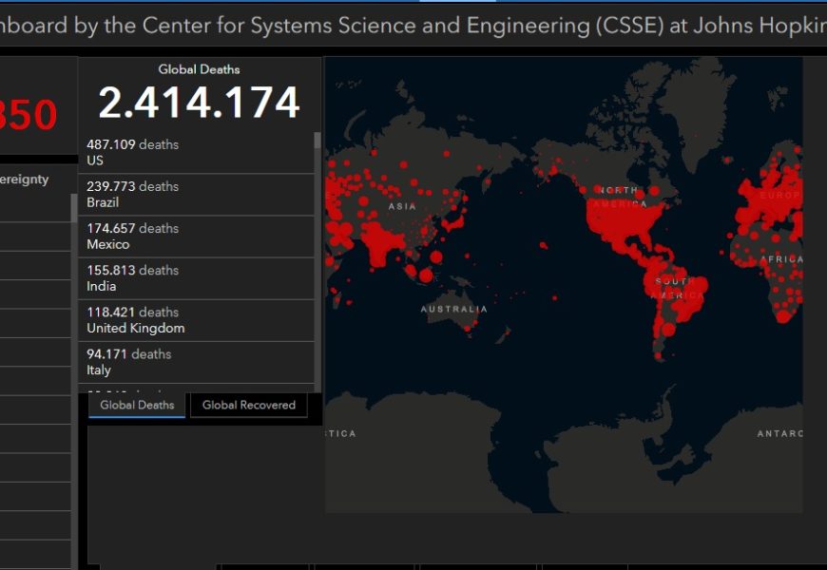Image resolution: width=827 pixels, height=570 pixels.
Task: Click the Asia label on the map
Action: pos(402,206)
